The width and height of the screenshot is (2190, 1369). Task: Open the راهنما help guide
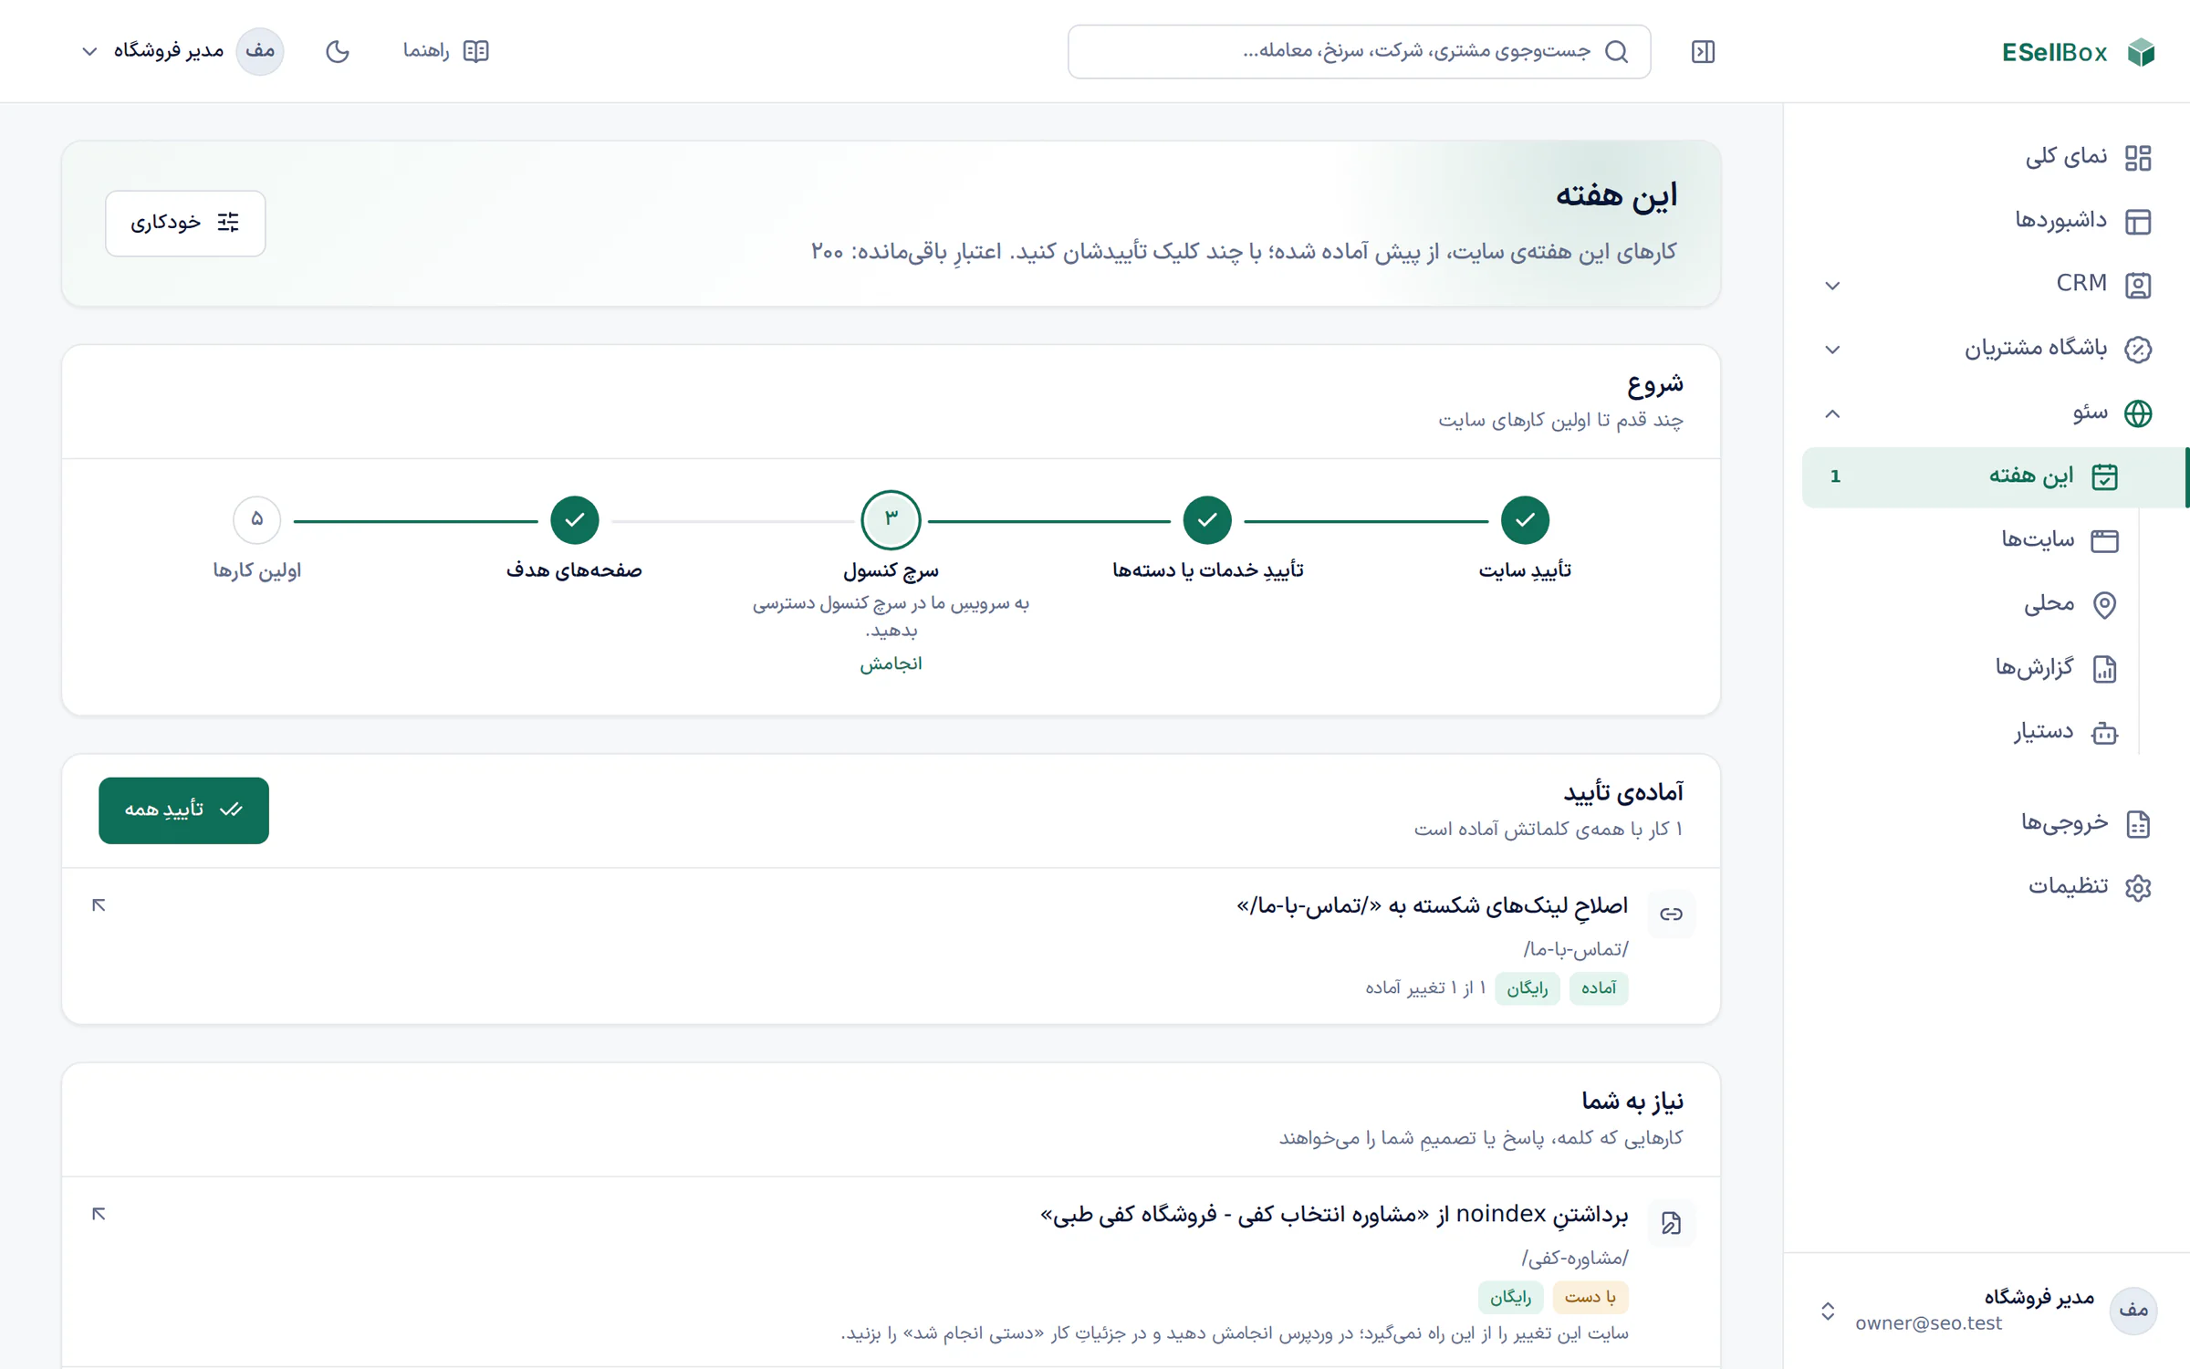446,51
